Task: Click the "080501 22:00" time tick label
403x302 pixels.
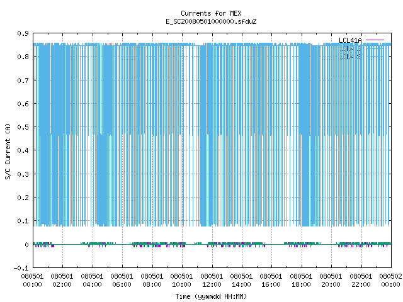Action: click(x=361, y=281)
